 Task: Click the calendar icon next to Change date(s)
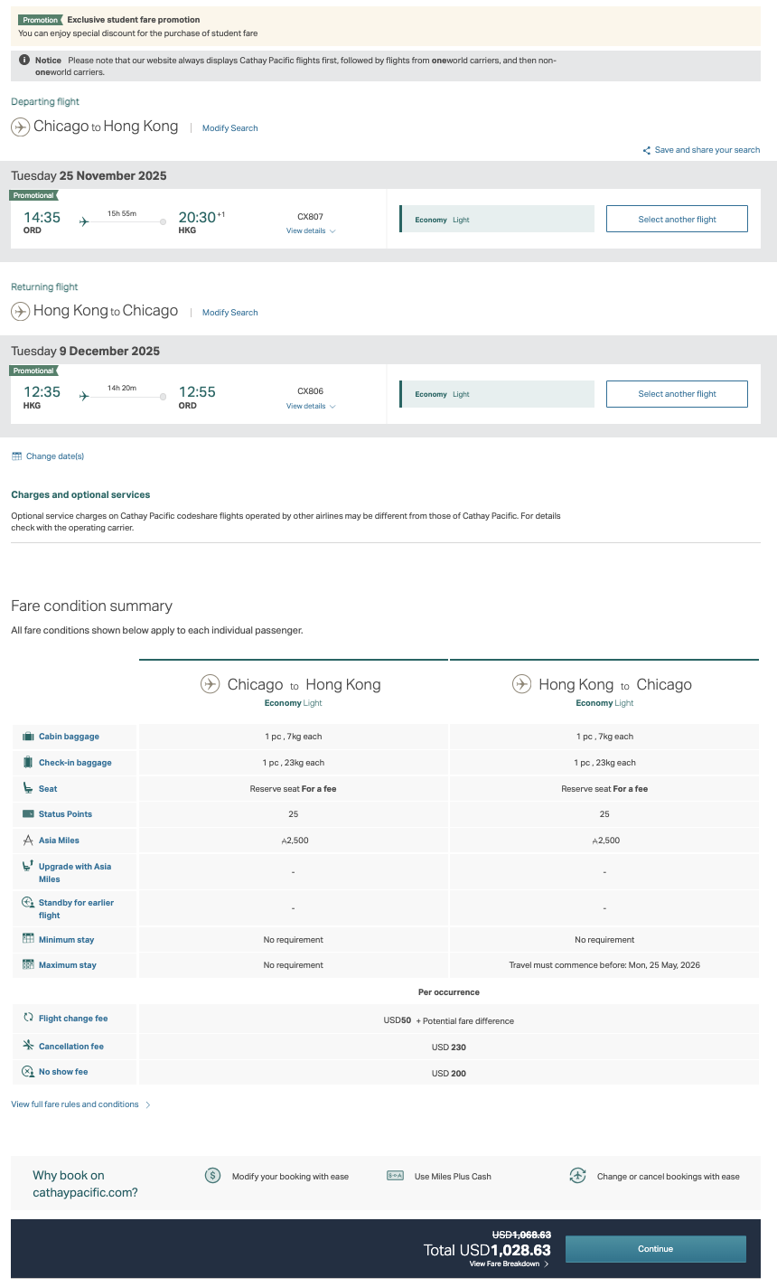click(16, 456)
